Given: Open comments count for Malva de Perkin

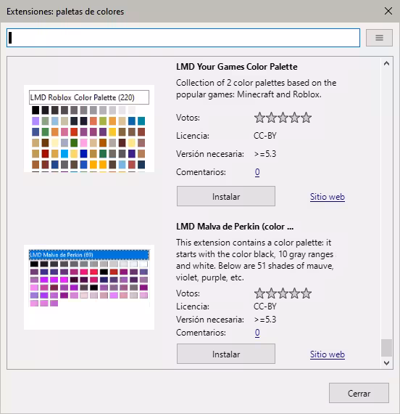Looking at the screenshot, I should click(x=257, y=333).
